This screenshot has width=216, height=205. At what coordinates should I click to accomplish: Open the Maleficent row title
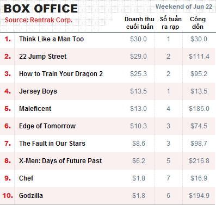[35, 109]
